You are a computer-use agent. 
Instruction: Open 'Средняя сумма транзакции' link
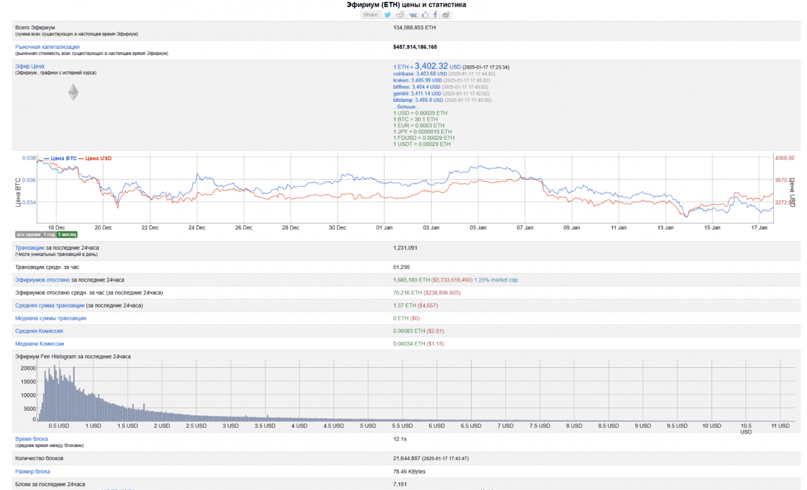coord(50,305)
